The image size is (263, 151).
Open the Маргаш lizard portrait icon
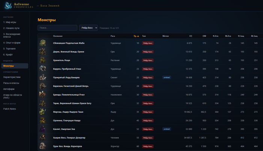coord(42,112)
